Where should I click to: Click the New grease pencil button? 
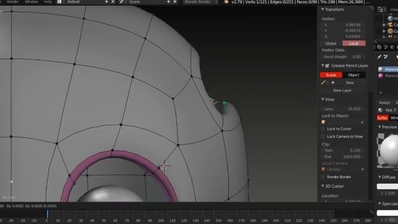point(349,83)
